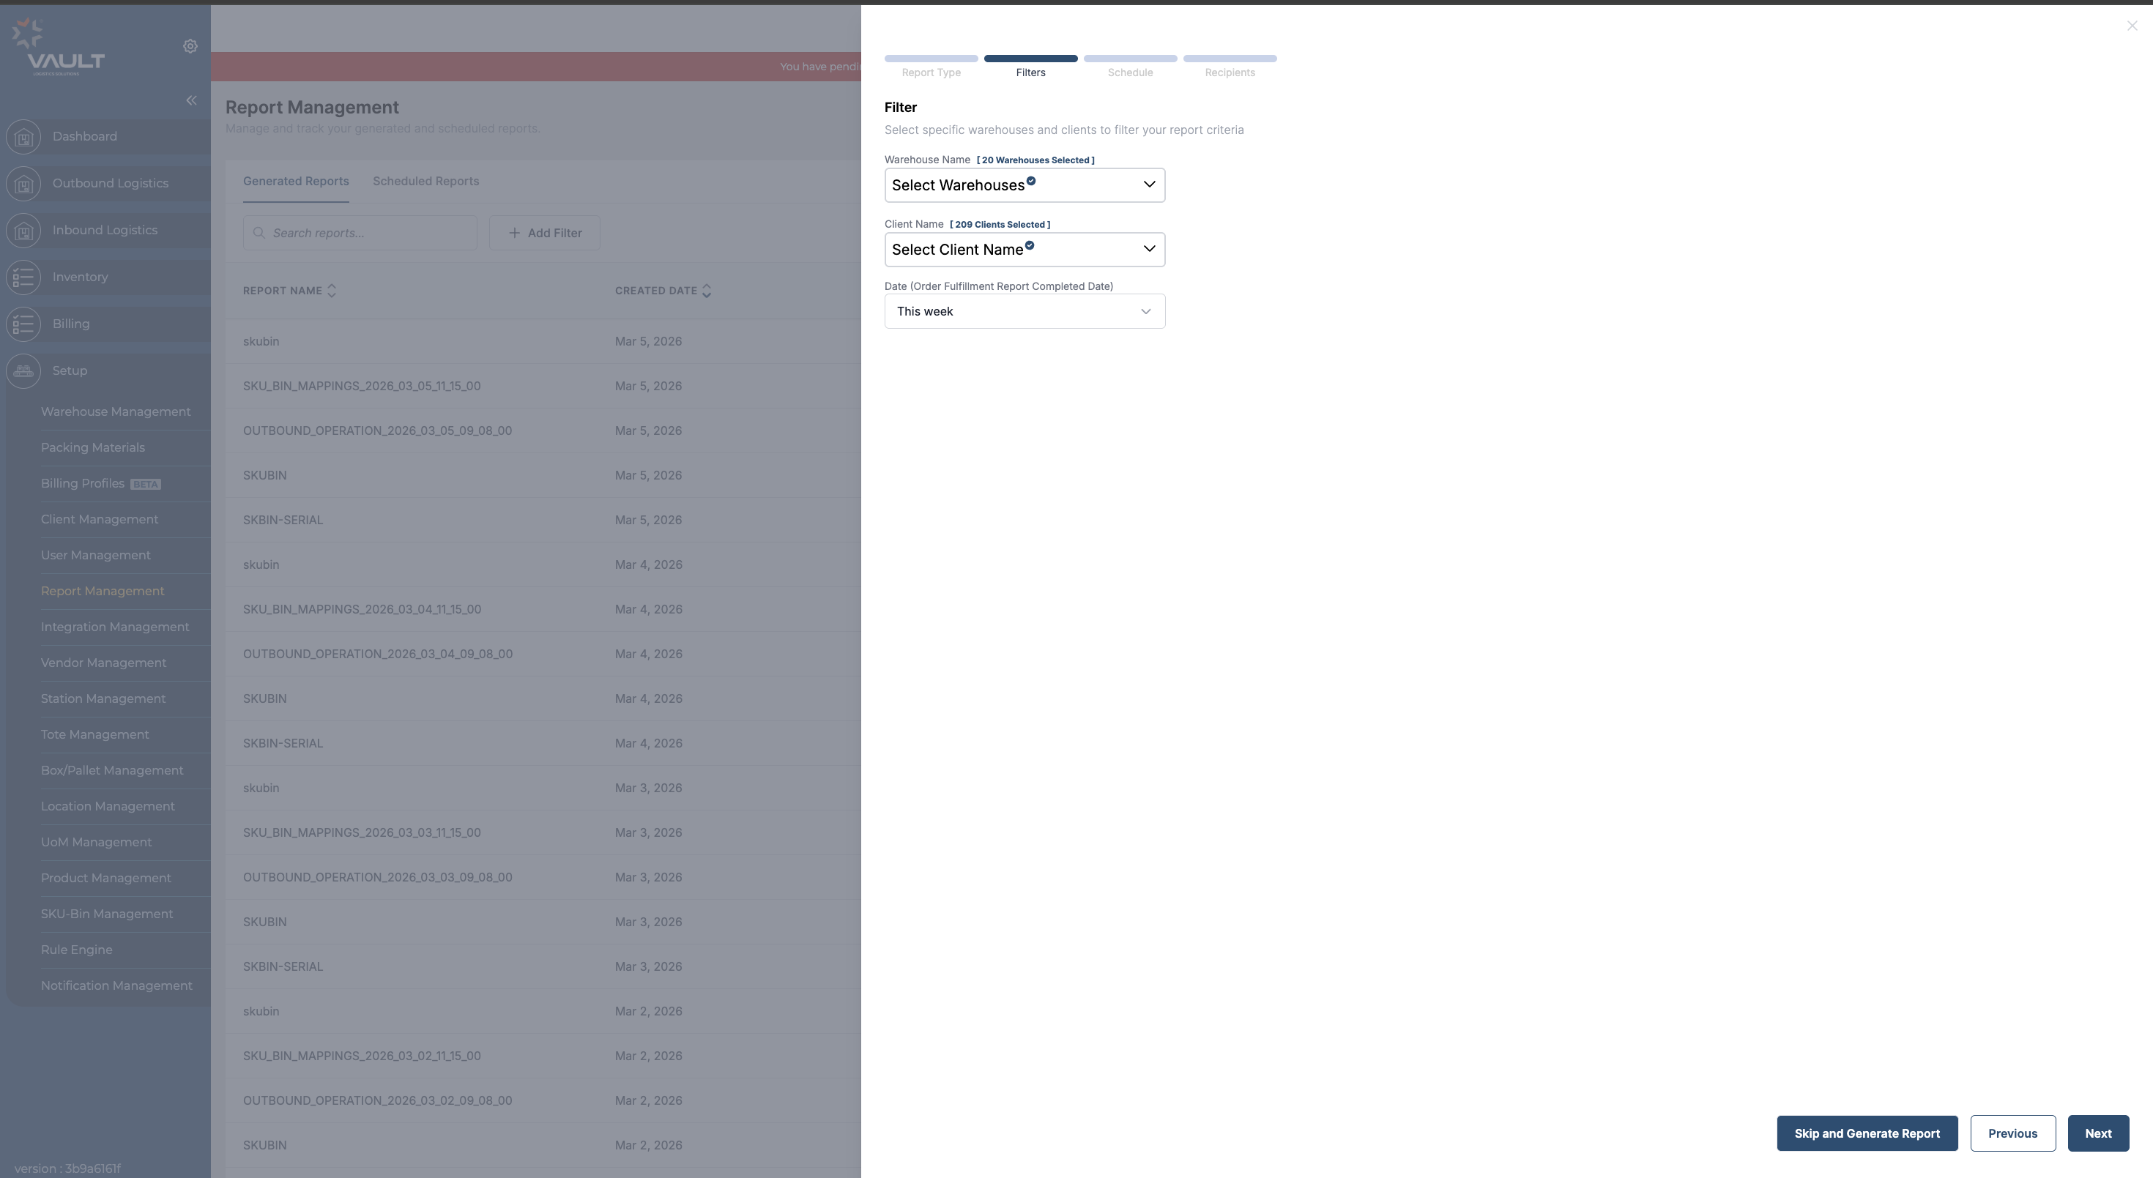
Task: Click Skip and Generate Report button
Action: coord(1867,1133)
